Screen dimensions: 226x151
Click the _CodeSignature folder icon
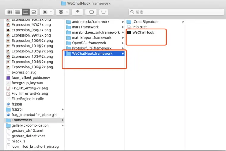(129, 22)
